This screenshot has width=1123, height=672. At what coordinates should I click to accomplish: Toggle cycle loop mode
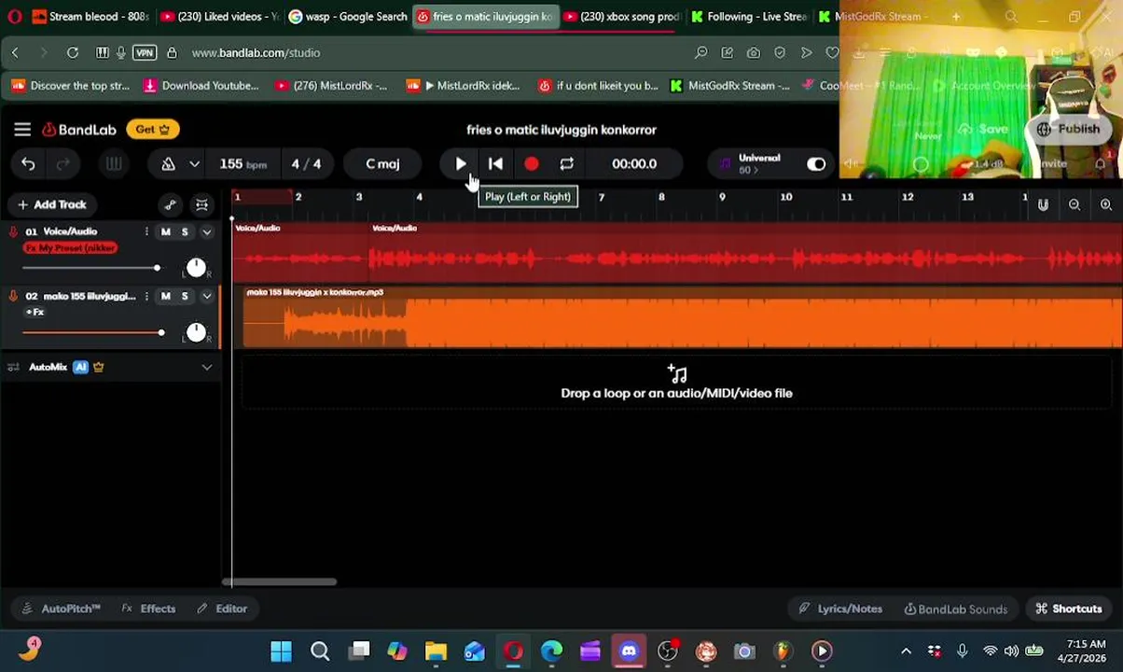pyautogui.click(x=566, y=164)
